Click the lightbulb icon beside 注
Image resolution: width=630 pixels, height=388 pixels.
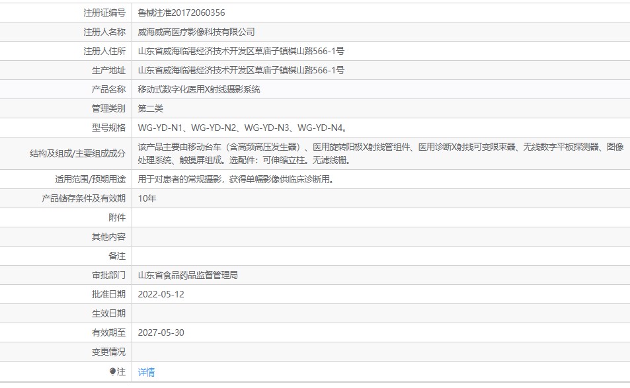112,371
